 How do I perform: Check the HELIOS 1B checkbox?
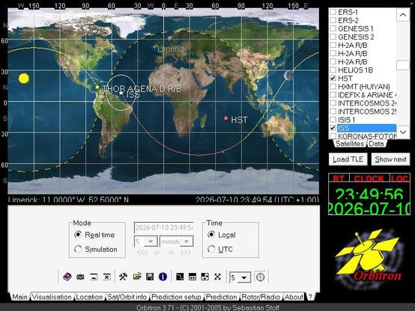pyautogui.click(x=333, y=70)
